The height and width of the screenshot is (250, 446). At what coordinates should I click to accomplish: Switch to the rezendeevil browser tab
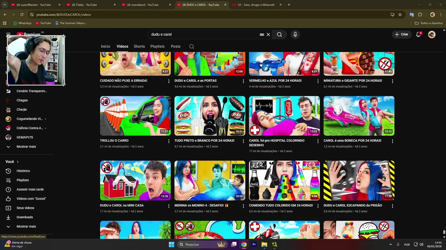point(147,5)
